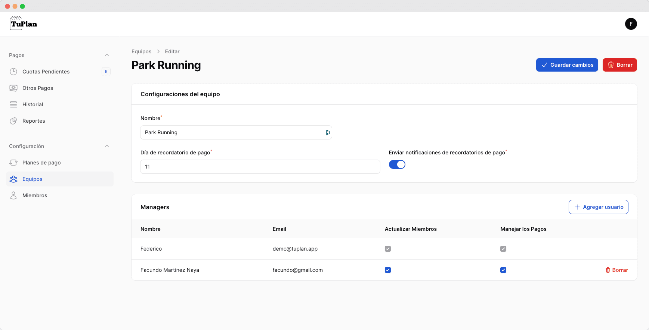649x330 pixels.
Task: Collapse the Pagos sidebar section
Action: [107, 55]
